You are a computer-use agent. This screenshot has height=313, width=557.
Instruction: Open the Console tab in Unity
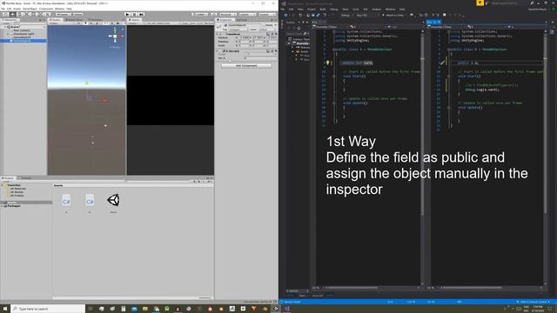[x=25, y=177]
